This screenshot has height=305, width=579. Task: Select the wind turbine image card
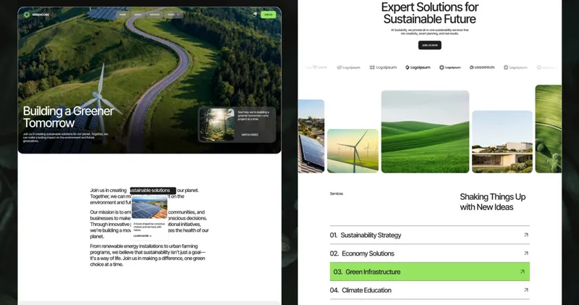[352, 151]
